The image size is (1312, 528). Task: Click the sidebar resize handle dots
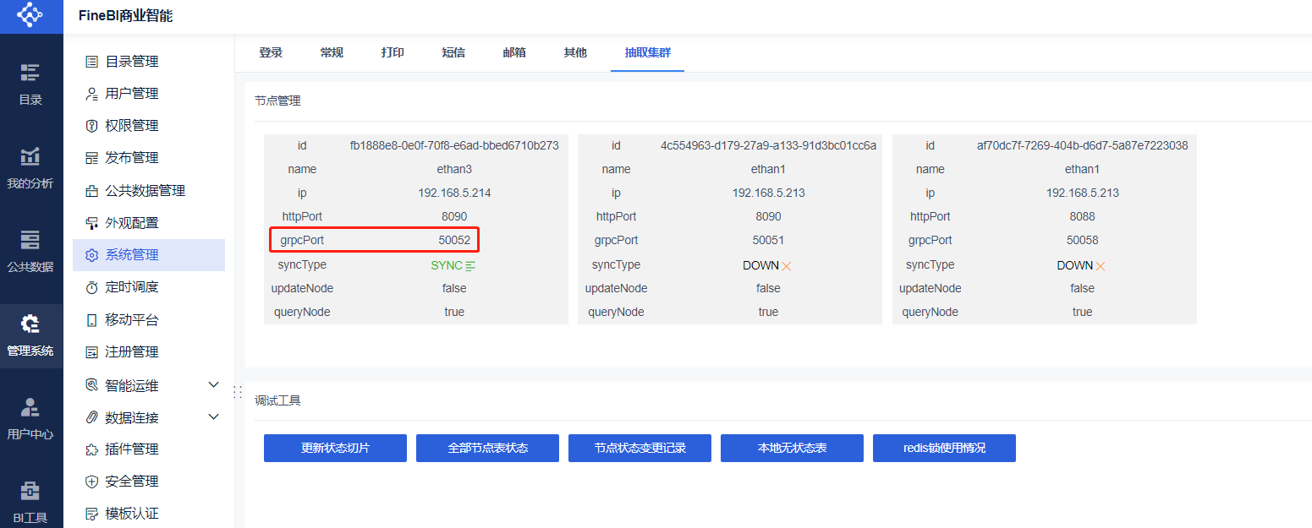coord(238,392)
